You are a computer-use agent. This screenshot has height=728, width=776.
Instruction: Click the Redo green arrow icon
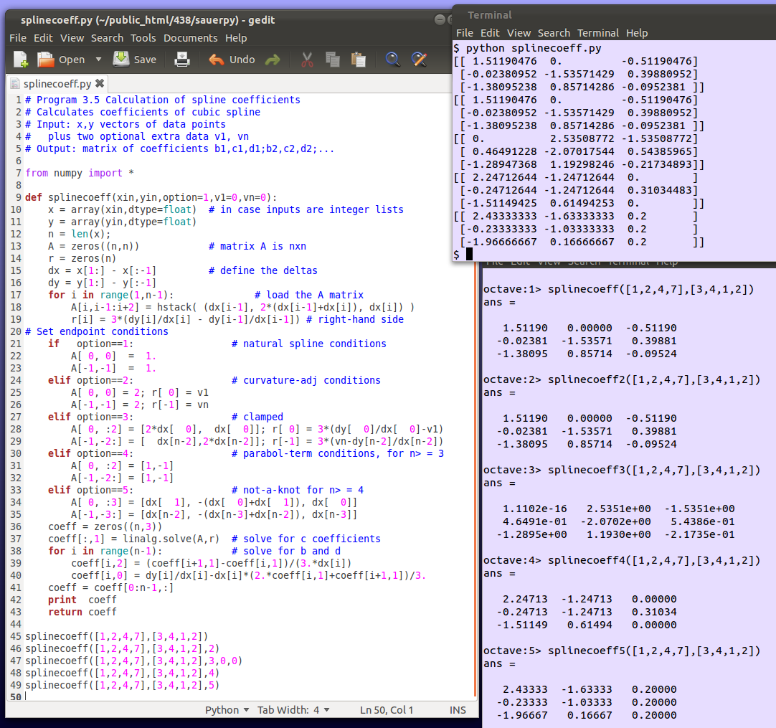point(273,60)
